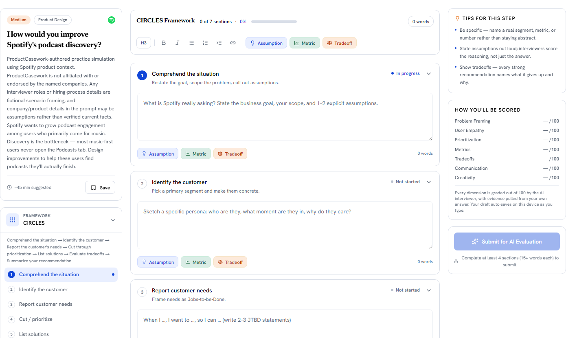The width and height of the screenshot is (566, 338).
Task: Apply bold formatting in the toolbar
Action: coord(164,43)
